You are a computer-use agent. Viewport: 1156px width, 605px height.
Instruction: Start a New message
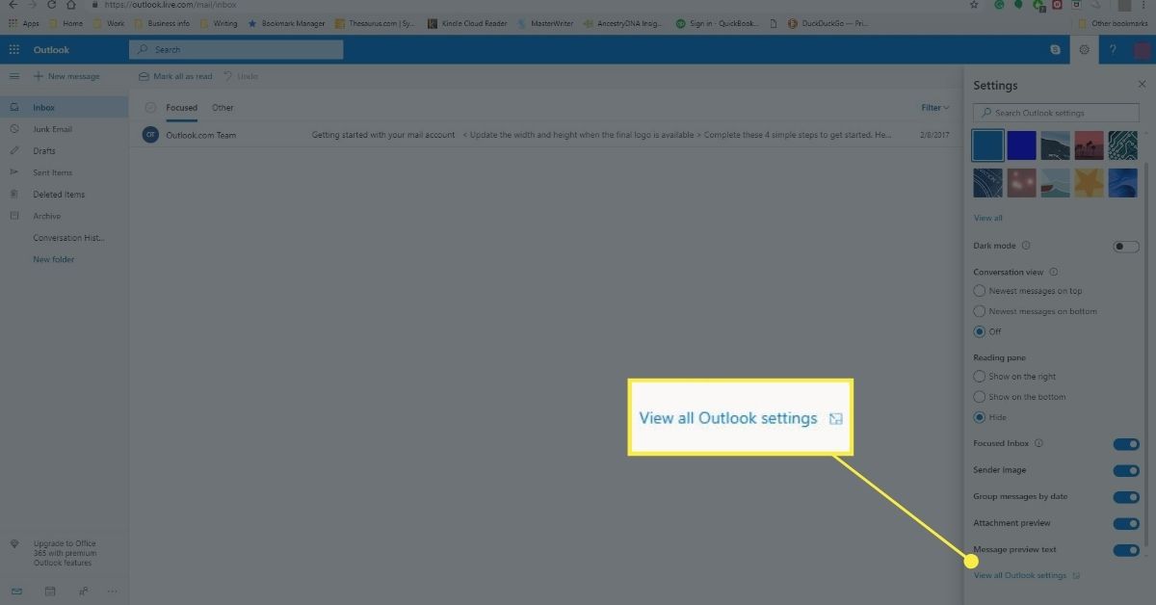point(66,76)
